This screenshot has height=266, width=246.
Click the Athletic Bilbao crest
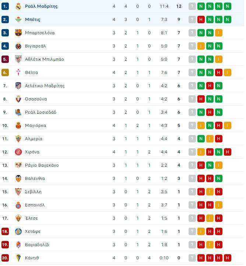tap(18, 59)
